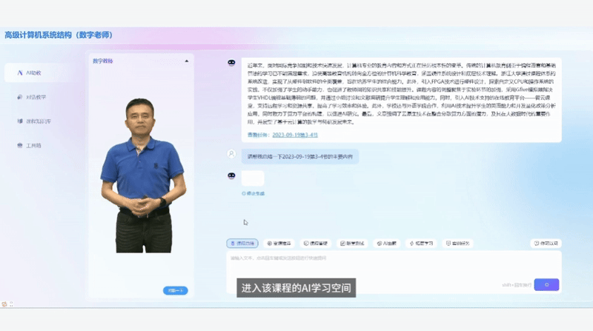Select the first highlighted chip above the input box
Image resolution: width=593 pixels, height=331 pixels.
(x=242, y=243)
